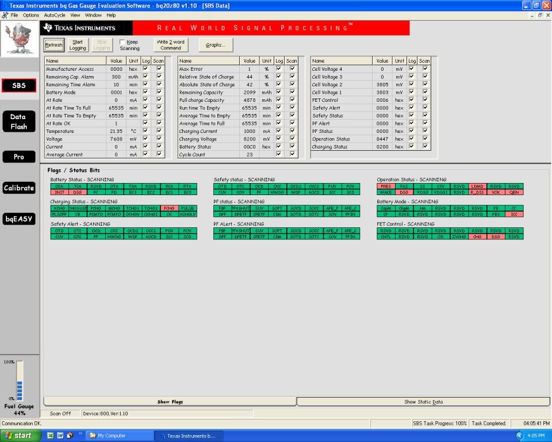Start logging SBS data
Image resolution: width=552 pixels, height=442 pixels.
[x=78, y=45]
